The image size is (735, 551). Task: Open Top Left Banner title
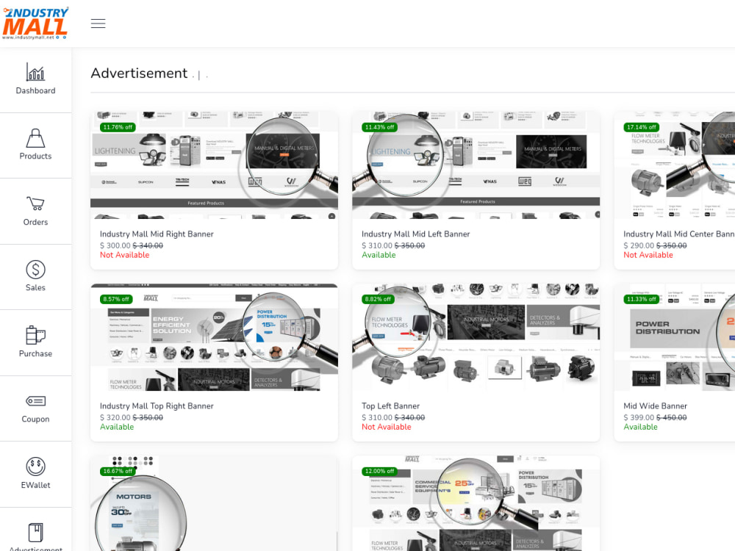click(x=390, y=406)
